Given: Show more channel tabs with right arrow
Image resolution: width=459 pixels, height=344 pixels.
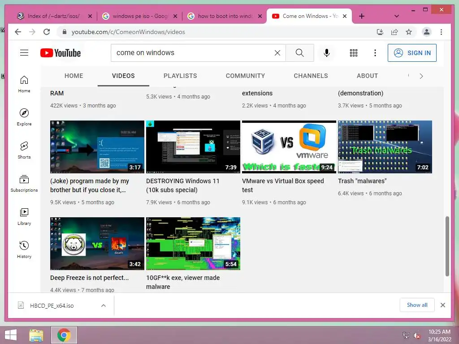Looking at the screenshot, I should pyautogui.click(x=421, y=76).
